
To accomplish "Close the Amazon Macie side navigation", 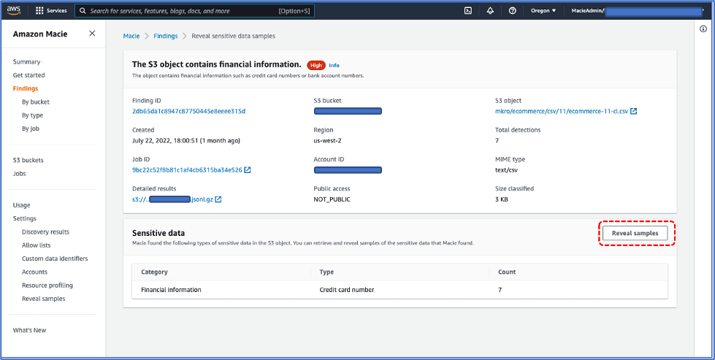I will [92, 34].
